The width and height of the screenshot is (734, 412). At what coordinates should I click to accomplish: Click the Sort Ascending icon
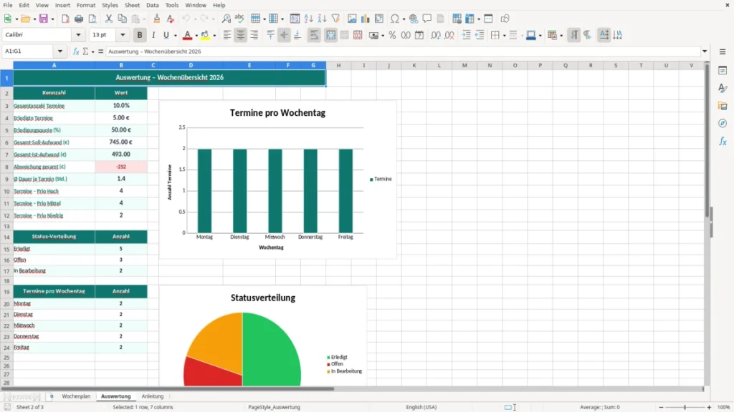(308, 19)
